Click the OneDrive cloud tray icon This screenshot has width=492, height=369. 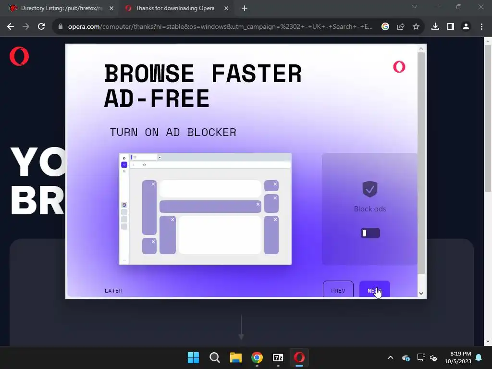406,357
